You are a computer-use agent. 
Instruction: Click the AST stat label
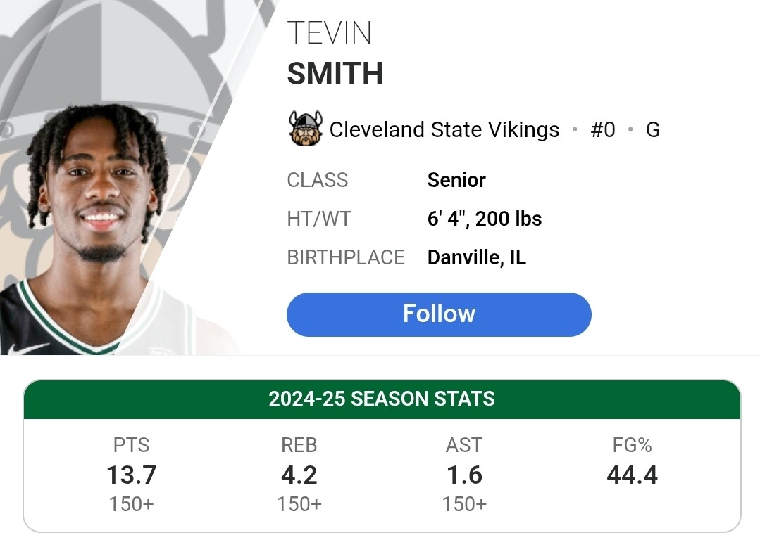(464, 445)
